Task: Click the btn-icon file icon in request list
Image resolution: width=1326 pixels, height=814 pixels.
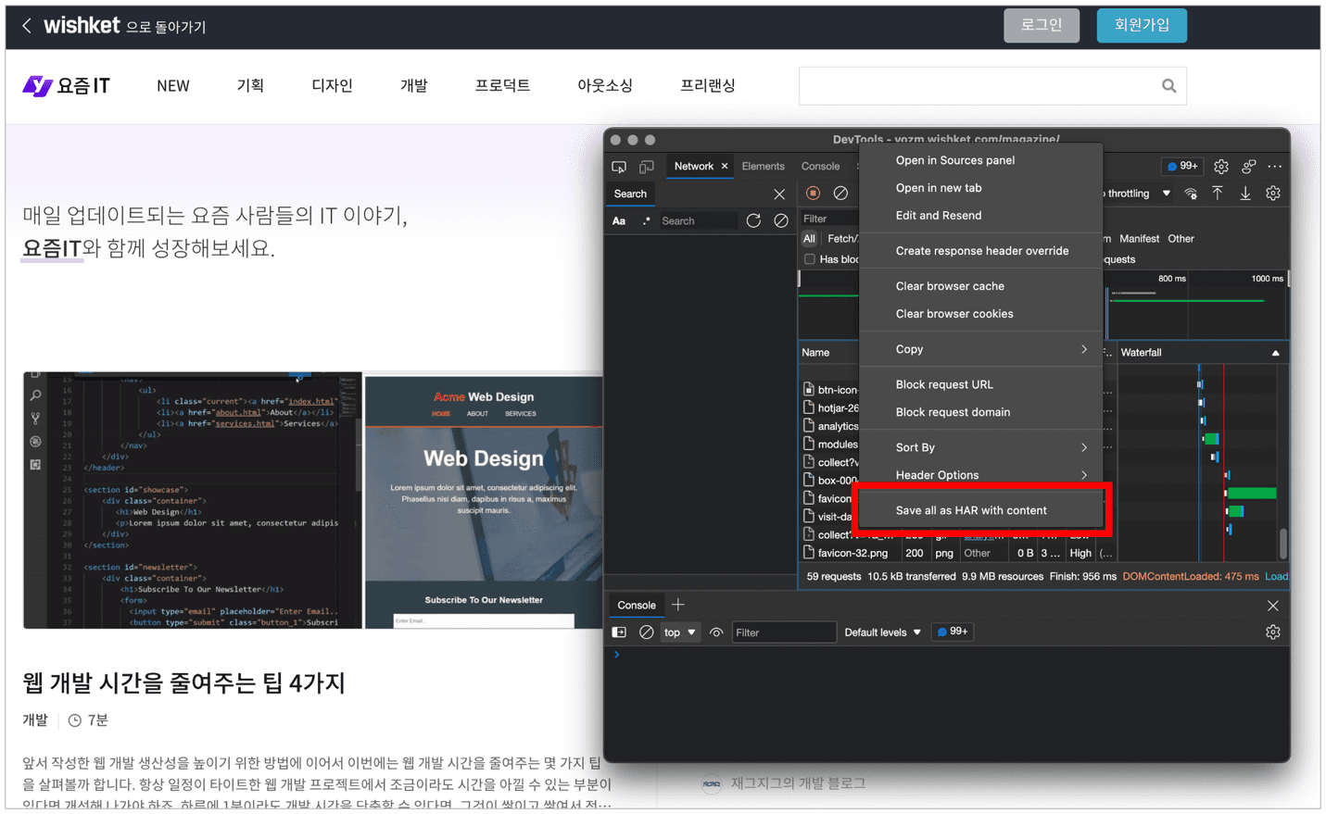Action: (x=809, y=390)
